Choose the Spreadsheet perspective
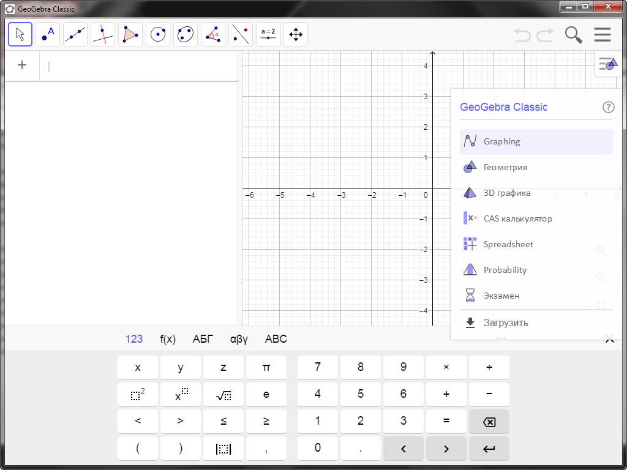This screenshot has width=627, height=470. click(x=536, y=244)
